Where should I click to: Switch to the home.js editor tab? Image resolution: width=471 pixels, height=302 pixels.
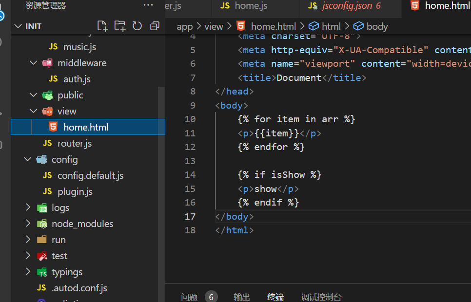255,9
